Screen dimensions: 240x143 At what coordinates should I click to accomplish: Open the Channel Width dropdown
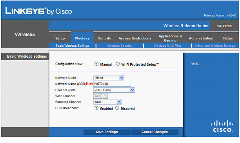tap(114, 90)
